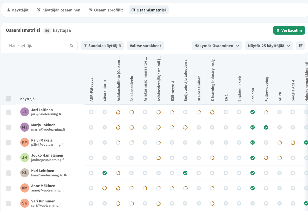The width and height of the screenshot is (308, 211).
Task: Click the warning icon beside Kari Lehtinen's email
Action: click(65, 175)
